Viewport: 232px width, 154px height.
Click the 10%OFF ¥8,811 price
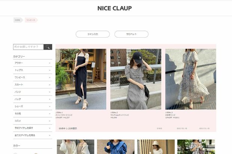172,117
